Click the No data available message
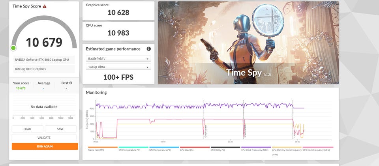The height and width of the screenshot is (166, 379). click(44, 106)
